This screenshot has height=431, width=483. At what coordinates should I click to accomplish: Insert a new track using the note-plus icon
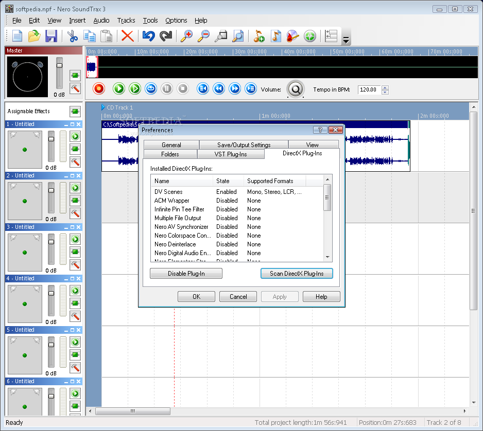pyautogui.click(x=258, y=37)
